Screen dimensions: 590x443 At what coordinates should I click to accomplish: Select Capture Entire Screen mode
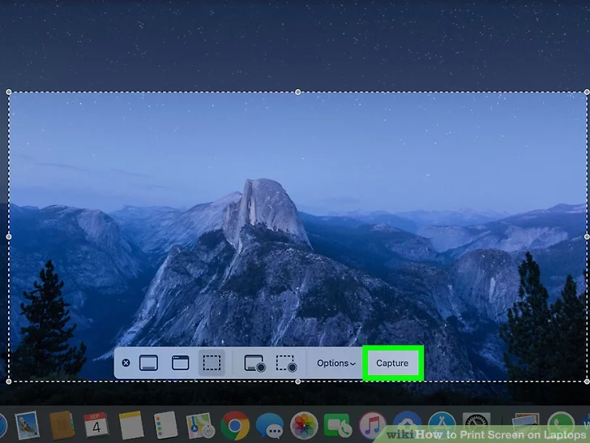pyautogui.click(x=148, y=363)
